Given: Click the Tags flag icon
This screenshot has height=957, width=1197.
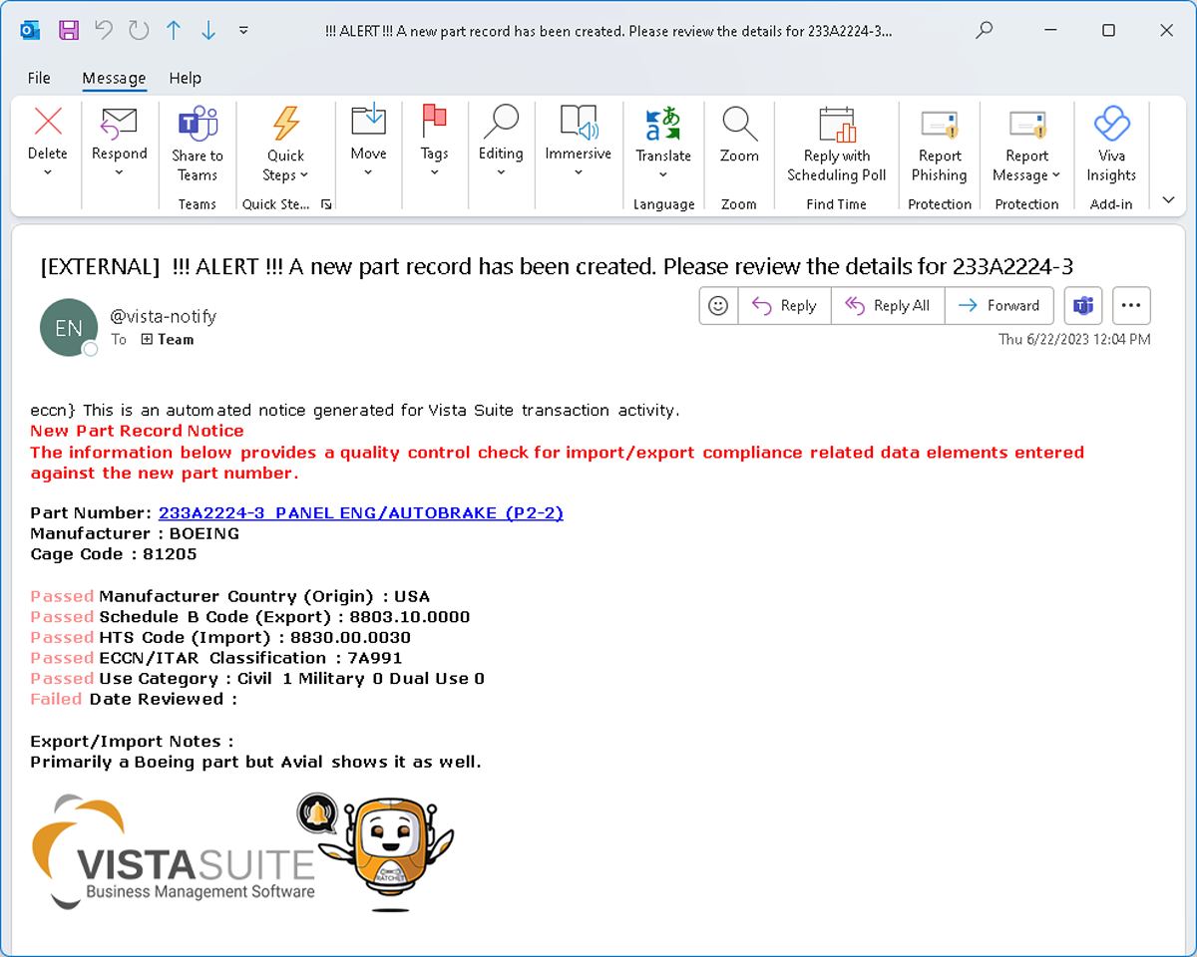Looking at the screenshot, I should coord(434,122).
